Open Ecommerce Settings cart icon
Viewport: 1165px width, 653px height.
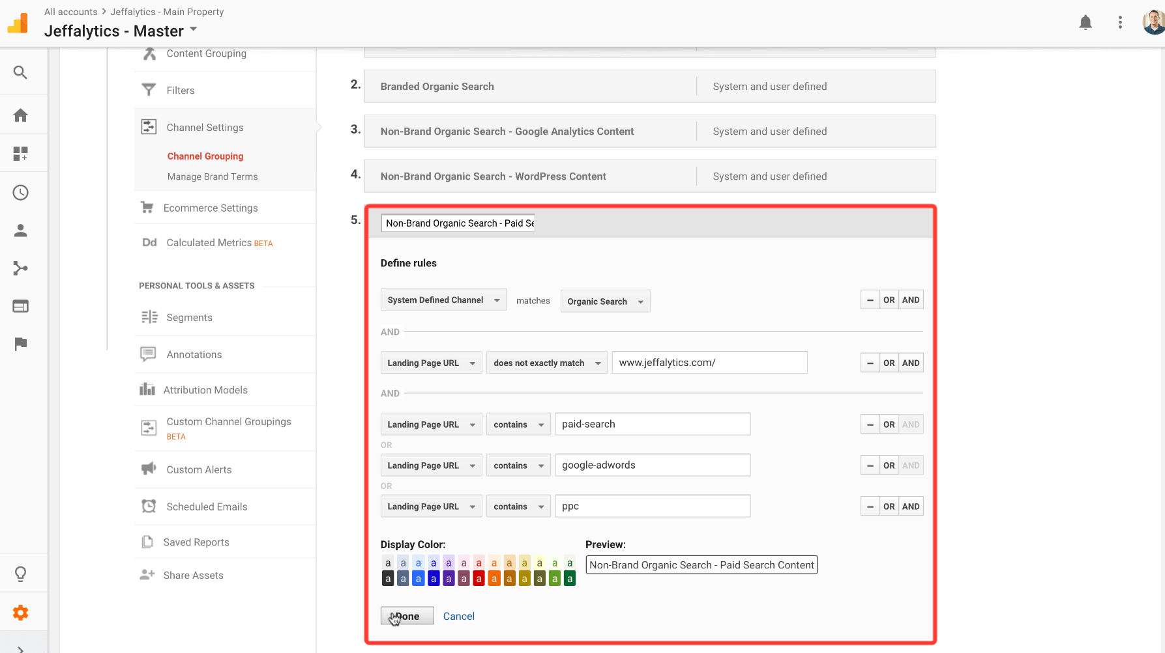(x=147, y=208)
